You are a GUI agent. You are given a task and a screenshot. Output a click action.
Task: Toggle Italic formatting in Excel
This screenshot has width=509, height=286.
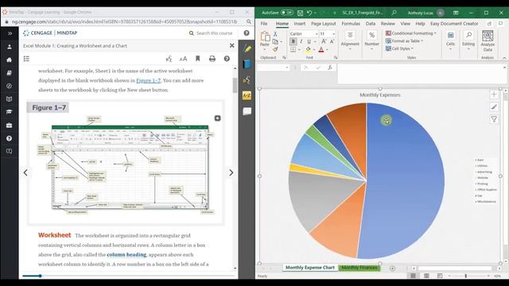click(301, 41)
